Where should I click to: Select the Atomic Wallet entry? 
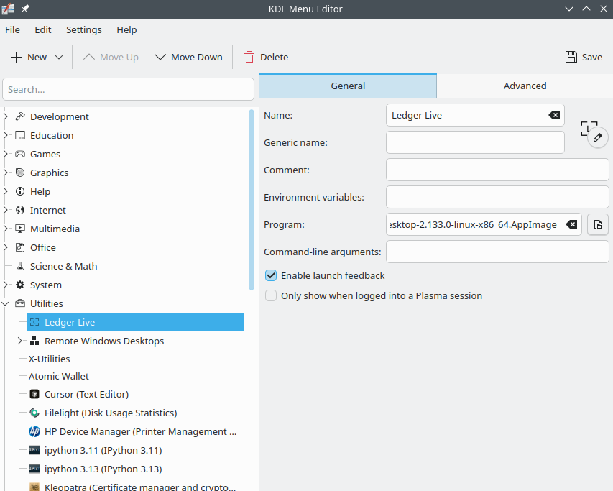pos(58,376)
